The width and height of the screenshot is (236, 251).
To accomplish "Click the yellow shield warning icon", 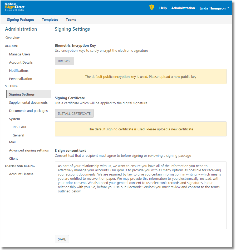I will pyautogui.click(x=152, y=8).
